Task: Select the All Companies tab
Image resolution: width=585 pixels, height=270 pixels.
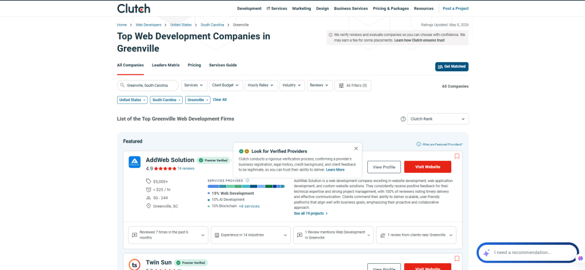Action: (130, 65)
